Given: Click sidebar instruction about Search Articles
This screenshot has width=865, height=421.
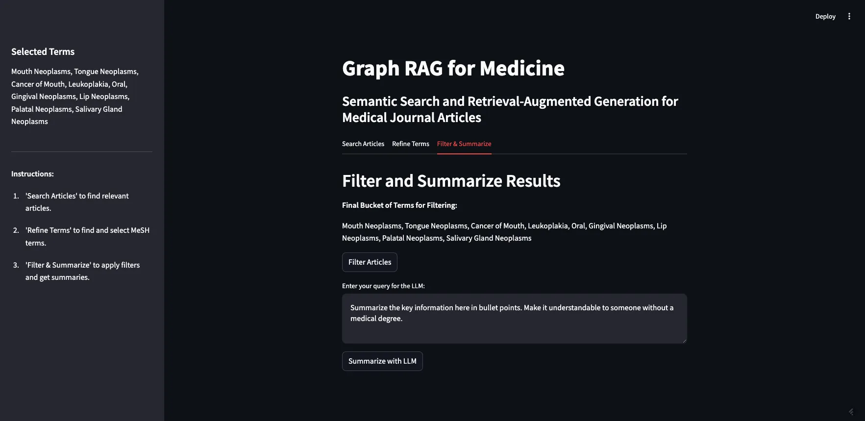Looking at the screenshot, I should (77, 202).
